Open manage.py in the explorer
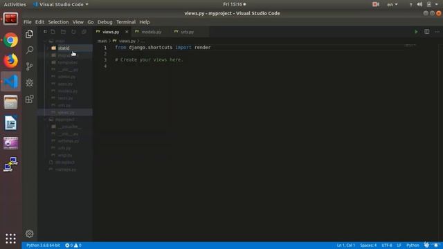The image size is (443, 249). click(66, 169)
